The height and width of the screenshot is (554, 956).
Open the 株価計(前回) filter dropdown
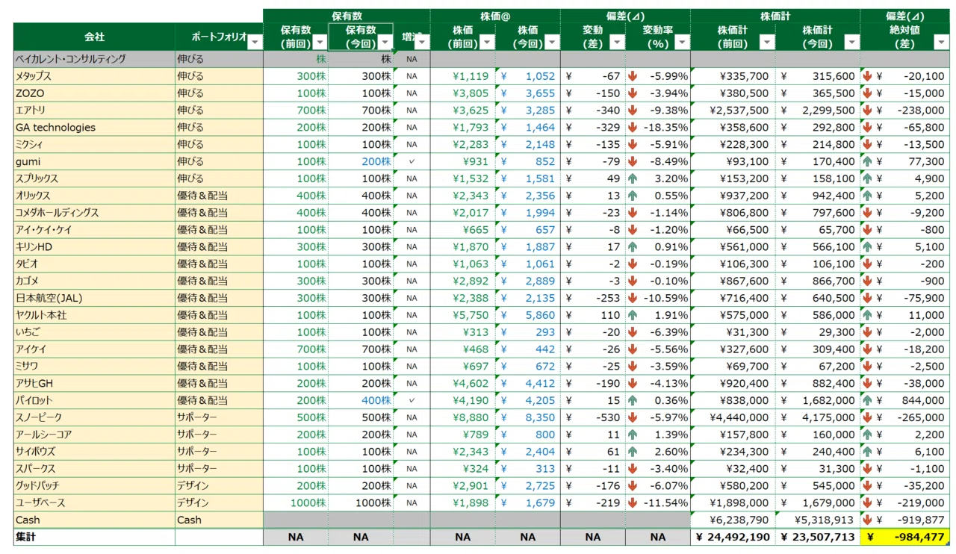pyautogui.click(x=767, y=43)
